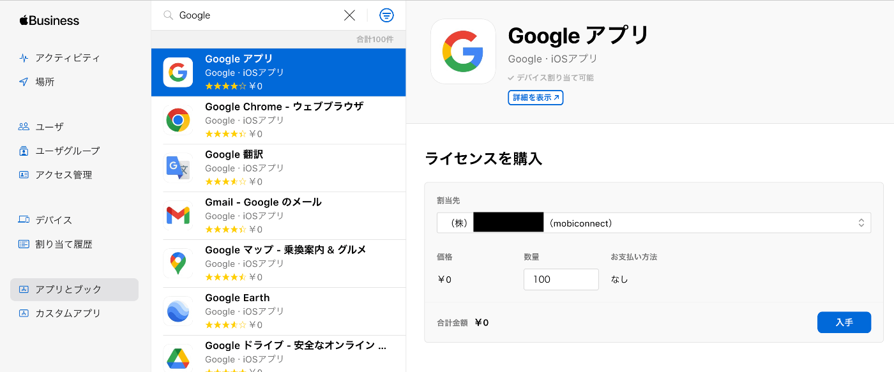The image size is (894, 372).
Task: Clear the Google search text
Action: (349, 15)
